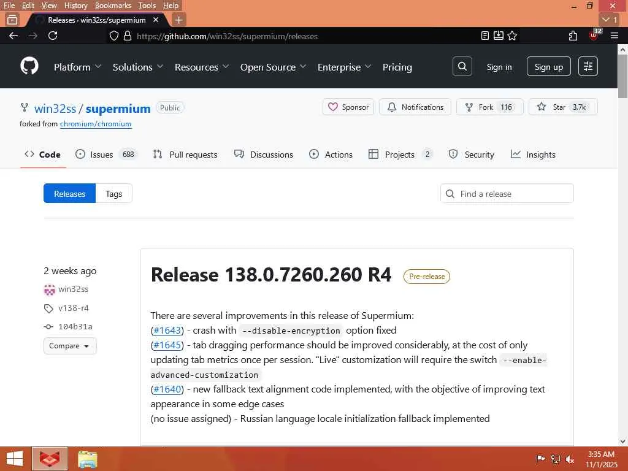The height and width of the screenshot is (471, 628).
Task: Click the GitHub Octocat logo
Action: (29, 66)
